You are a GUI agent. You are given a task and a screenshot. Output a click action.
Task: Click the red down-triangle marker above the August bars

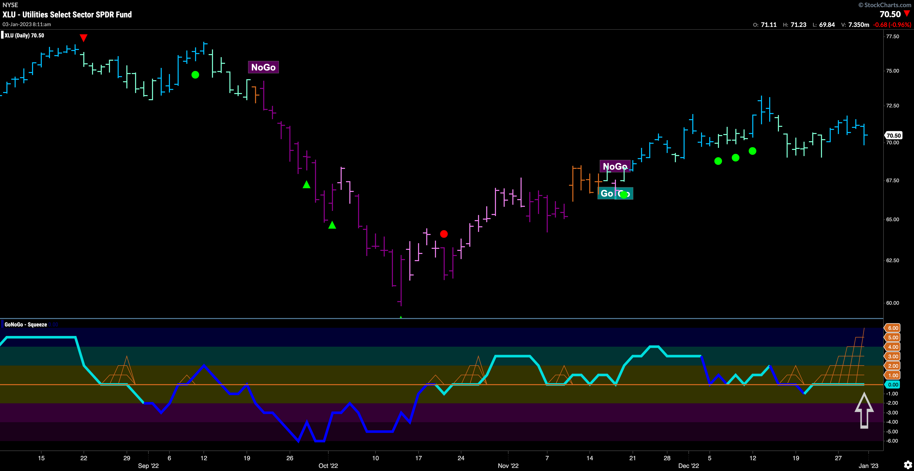83,38
